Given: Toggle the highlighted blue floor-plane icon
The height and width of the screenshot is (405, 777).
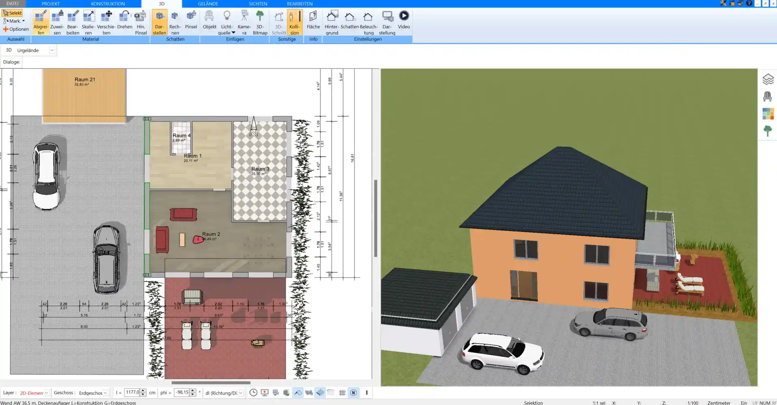Looking at the screenshot, I should 320,392.
